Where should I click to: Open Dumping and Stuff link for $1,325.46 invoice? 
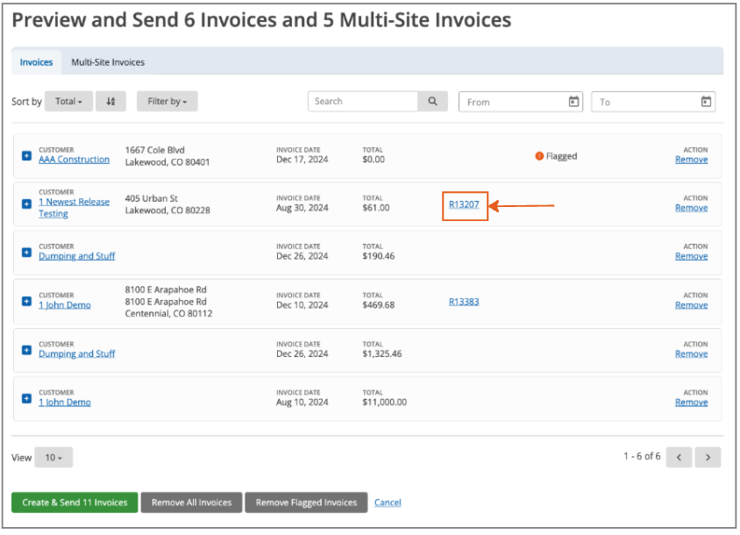(x=77, y=353)
